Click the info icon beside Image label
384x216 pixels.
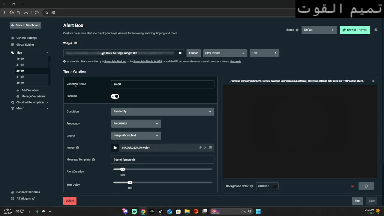click(x=77, y=148)
